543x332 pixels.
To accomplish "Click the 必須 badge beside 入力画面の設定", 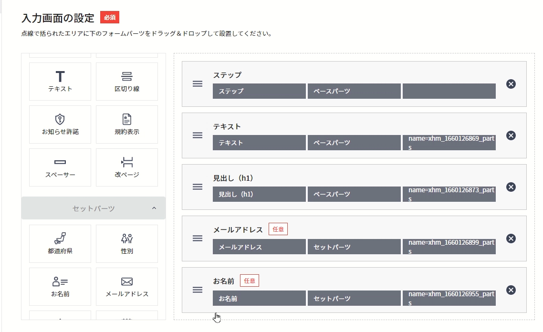I will click(x=109, y=17).
